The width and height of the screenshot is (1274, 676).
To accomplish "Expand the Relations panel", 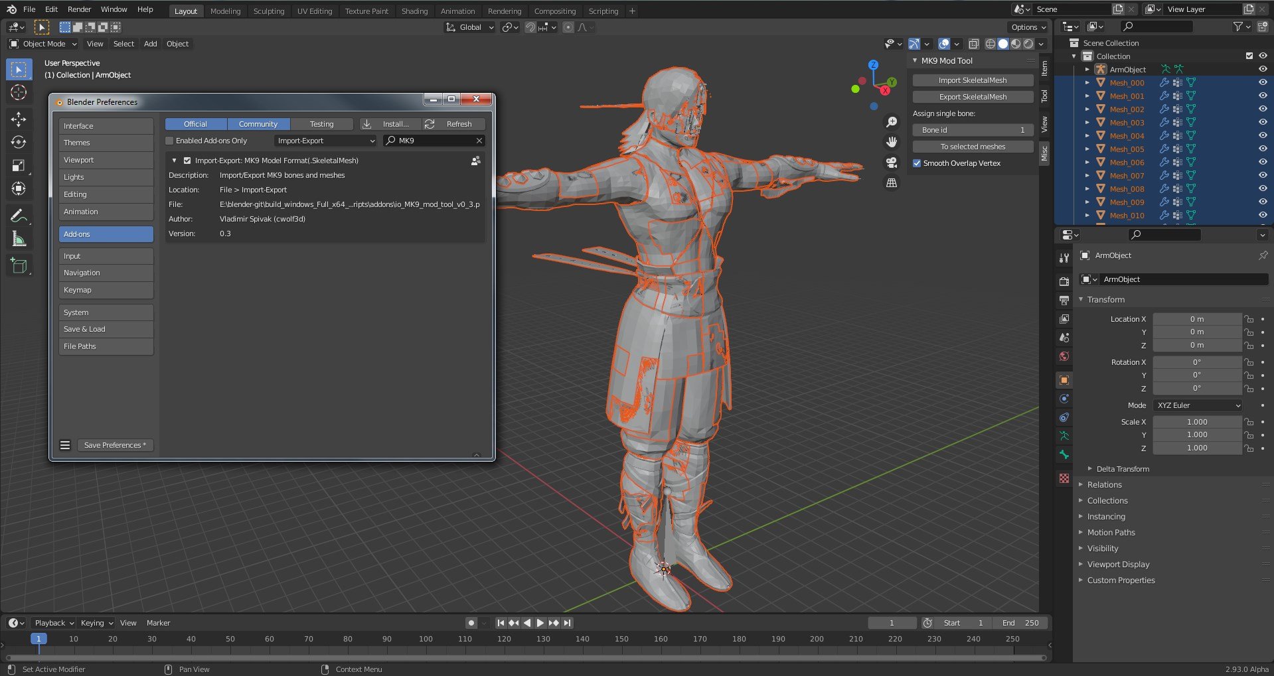I will [x=1104, y=485].
